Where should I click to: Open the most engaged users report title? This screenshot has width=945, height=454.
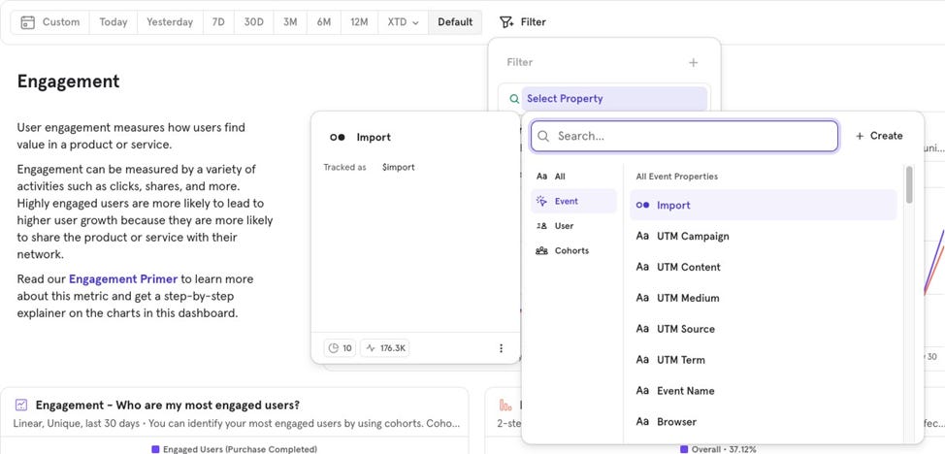point(168,405)
